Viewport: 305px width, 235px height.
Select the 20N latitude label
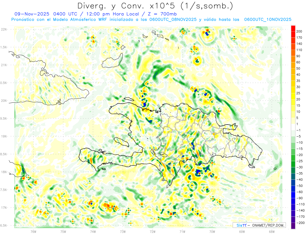4,101
